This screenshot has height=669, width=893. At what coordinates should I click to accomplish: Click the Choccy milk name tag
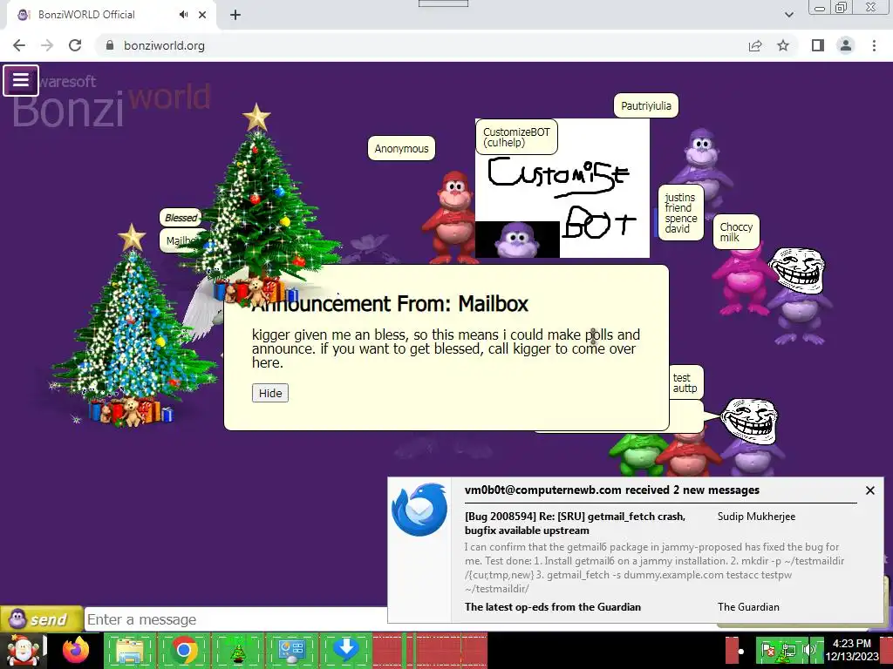736,232
